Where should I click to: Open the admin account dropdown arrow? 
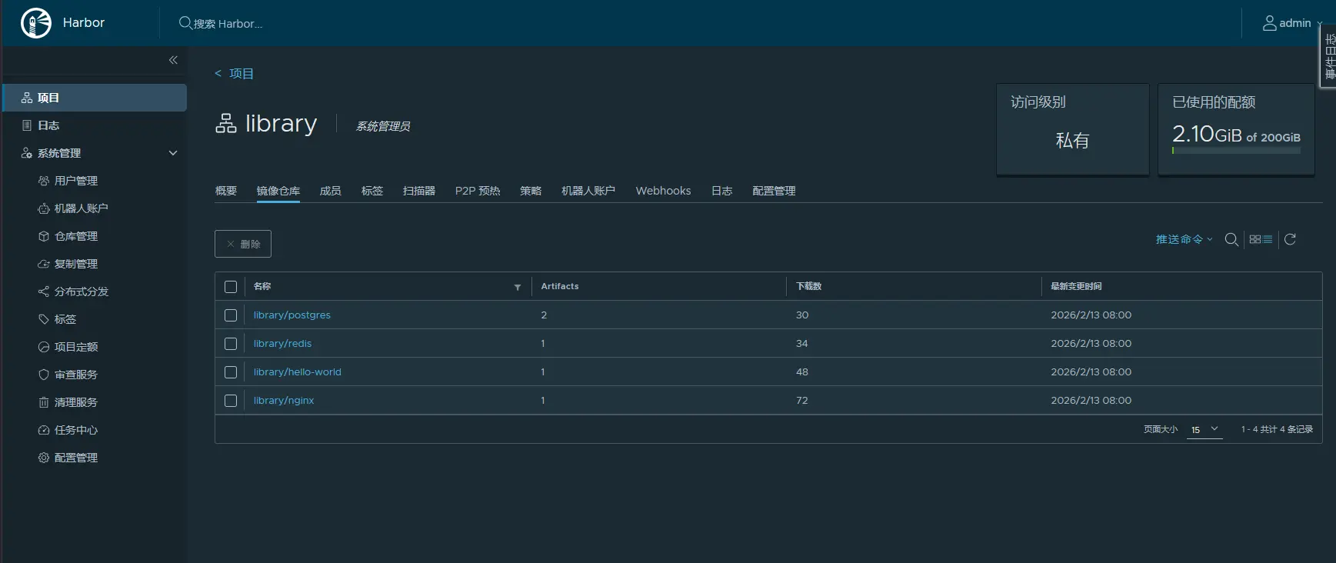[1319, 24]
